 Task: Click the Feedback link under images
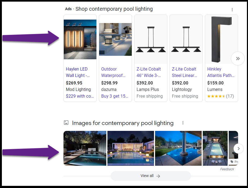227,169
